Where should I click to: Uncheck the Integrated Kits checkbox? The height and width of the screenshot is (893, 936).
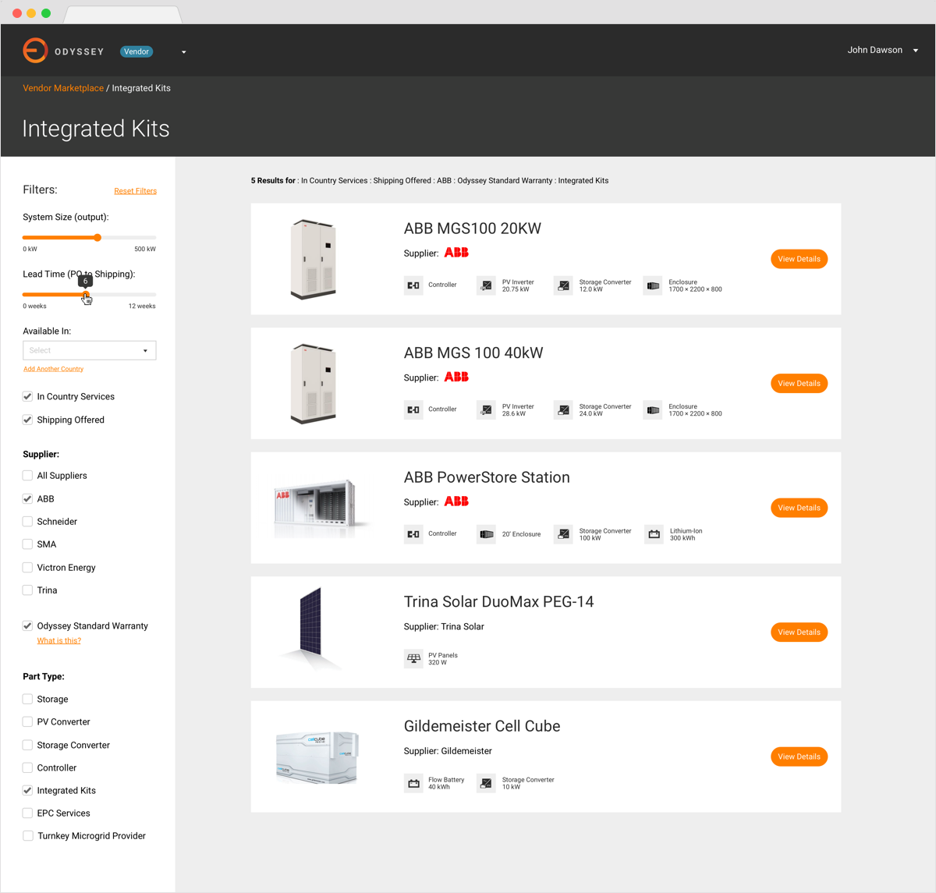tap(28, 791)
